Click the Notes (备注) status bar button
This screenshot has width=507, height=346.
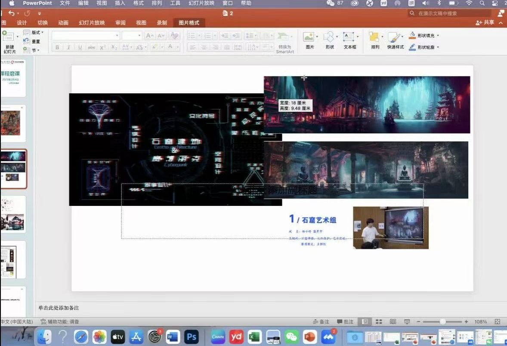(x=321, y=322)
